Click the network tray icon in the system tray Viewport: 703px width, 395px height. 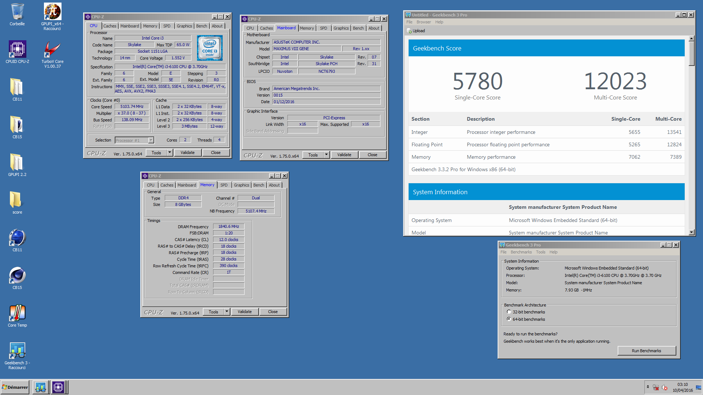[x=655, y=387]
